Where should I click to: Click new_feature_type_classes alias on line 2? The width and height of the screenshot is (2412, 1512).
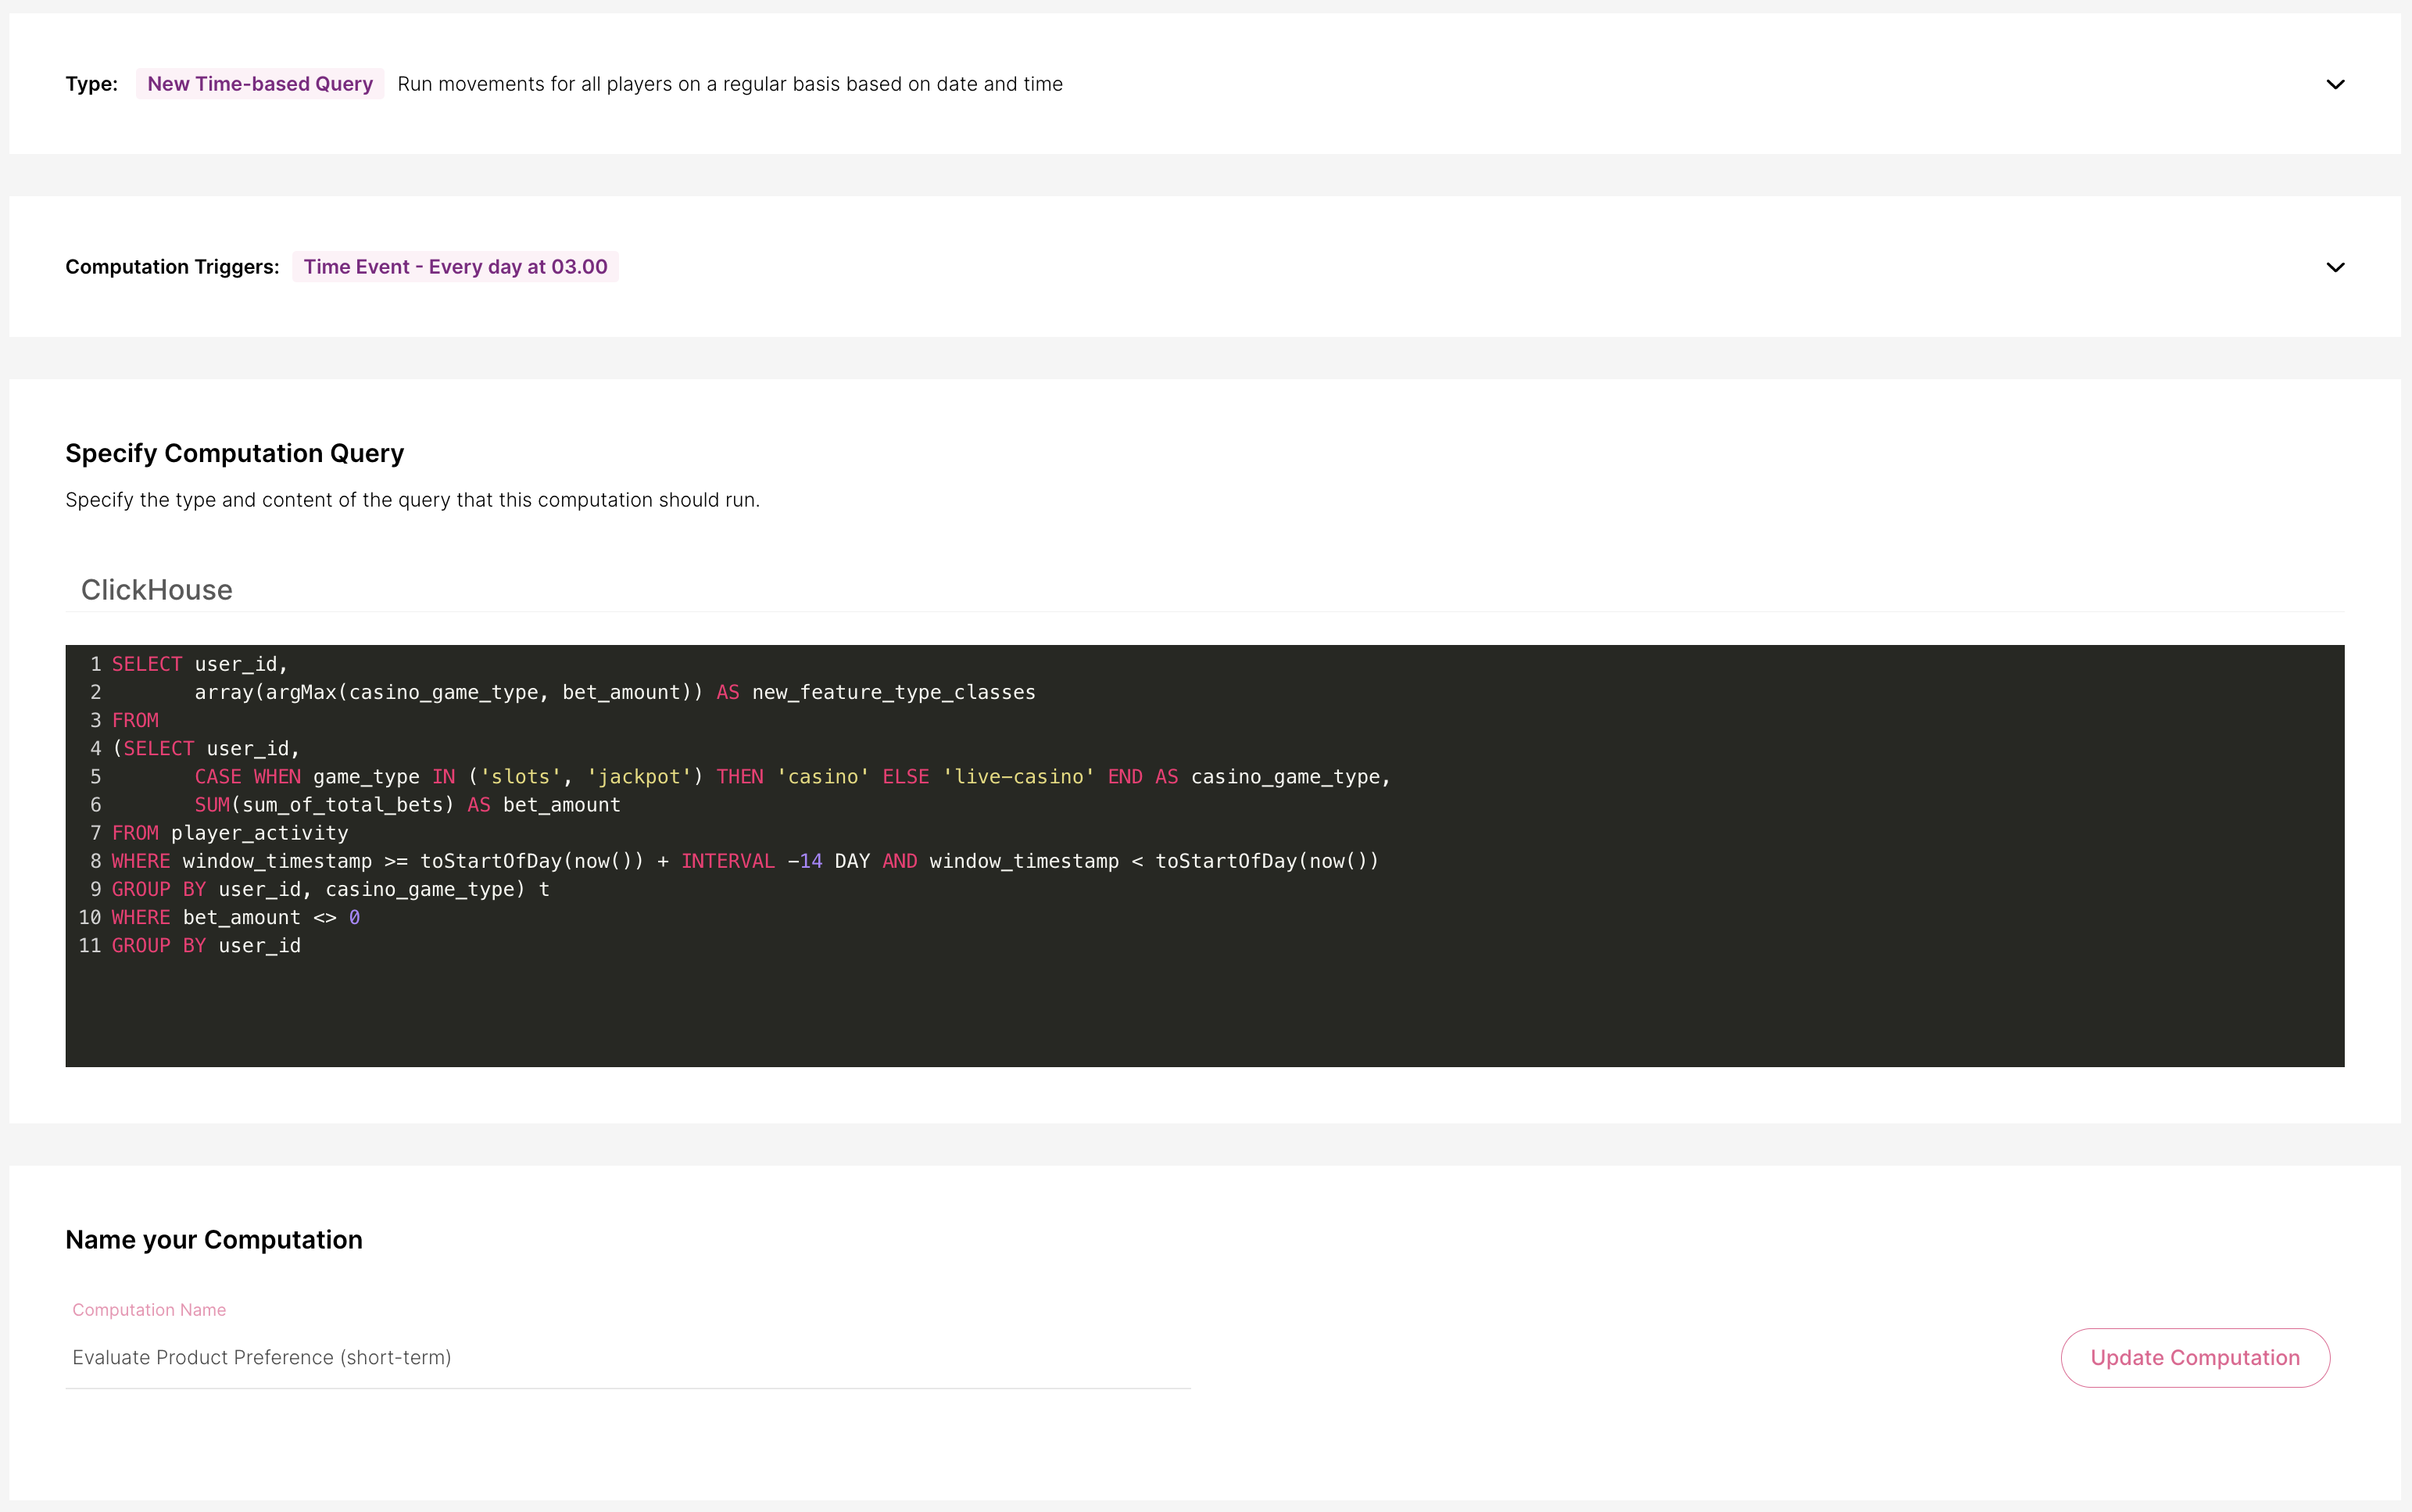coord(893,692)
